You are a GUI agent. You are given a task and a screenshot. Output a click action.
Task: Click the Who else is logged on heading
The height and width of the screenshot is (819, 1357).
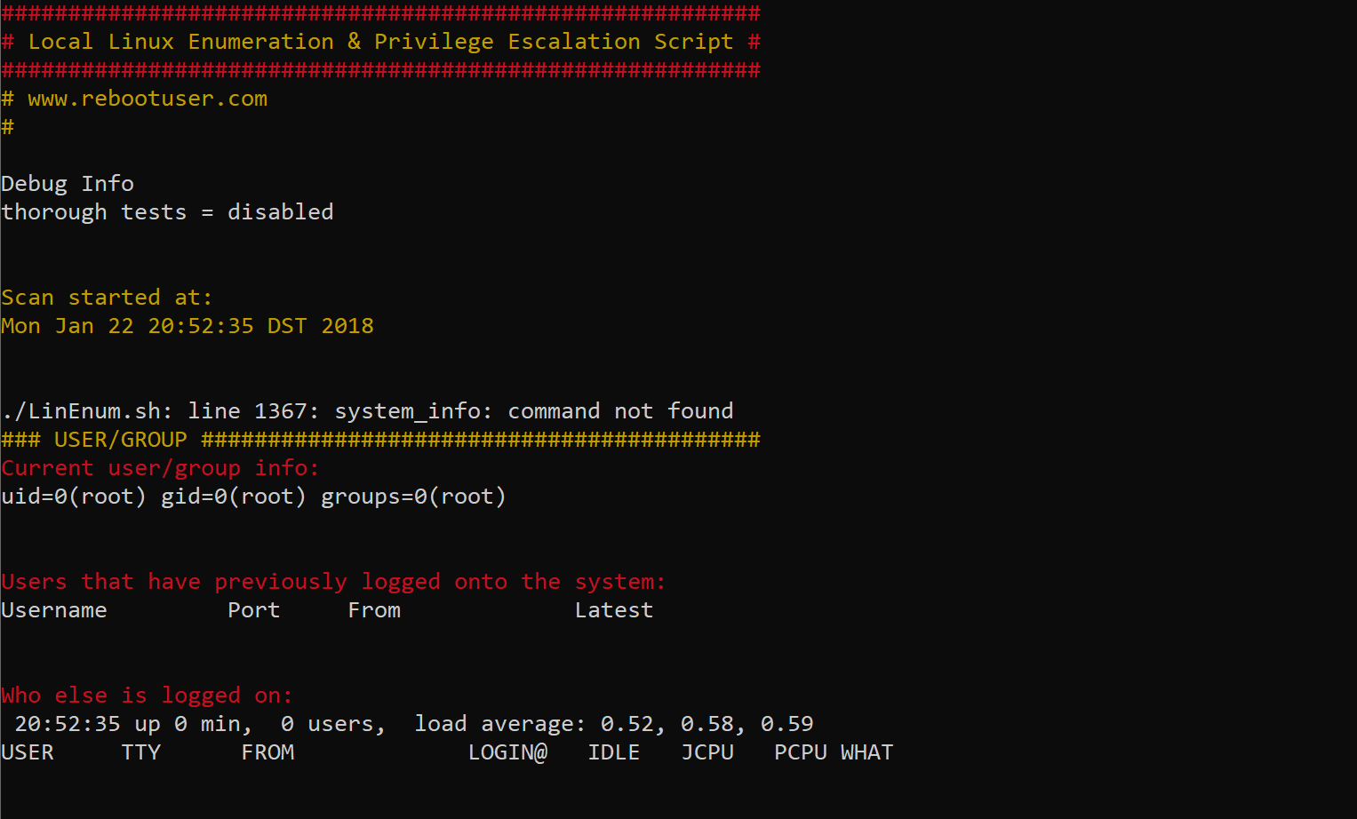click(147, 696)
